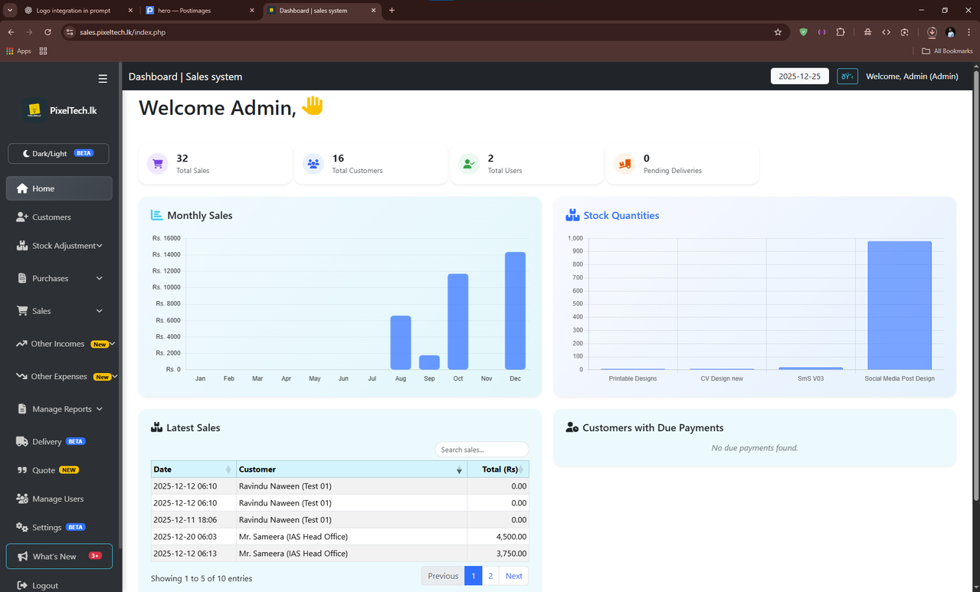Click the site info icon in address bar
Screen dimensions: 980x592
click(70, 32)
